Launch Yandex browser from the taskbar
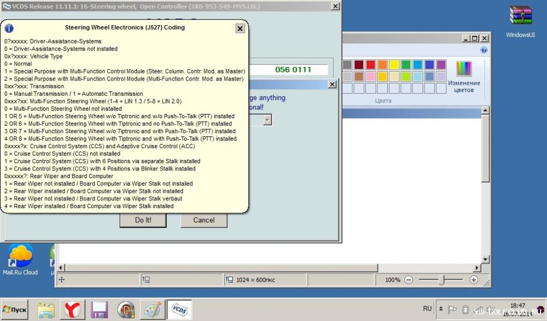This screenshot has width=547, height=321. coord(73,310)
